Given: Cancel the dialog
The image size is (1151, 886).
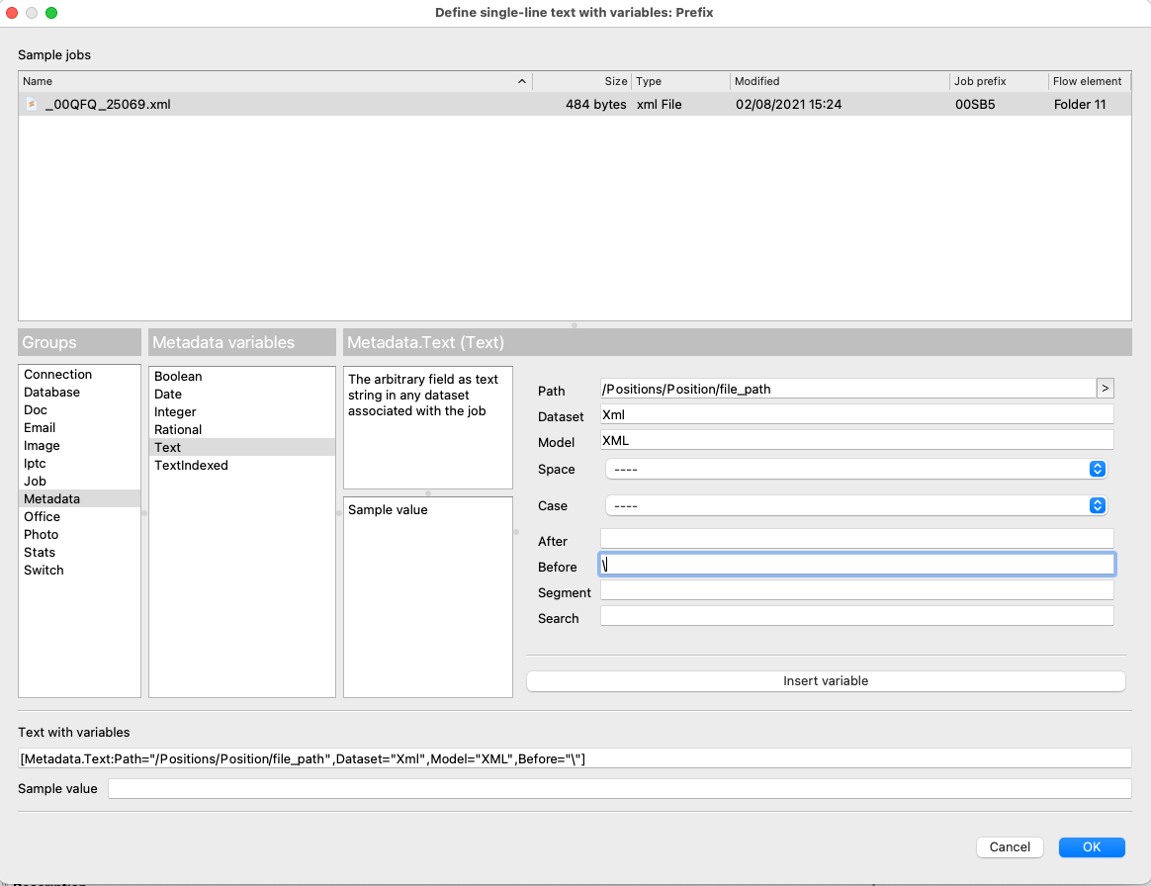Looking at the screenshot, I should tap(1010, 847).
